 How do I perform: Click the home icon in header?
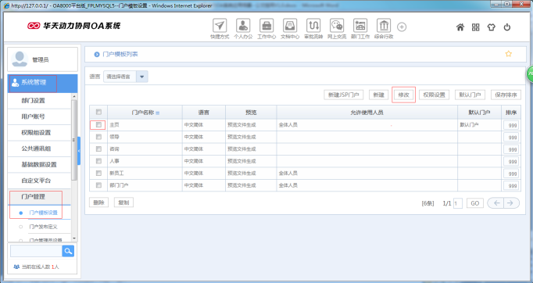(x=460, y=27)
